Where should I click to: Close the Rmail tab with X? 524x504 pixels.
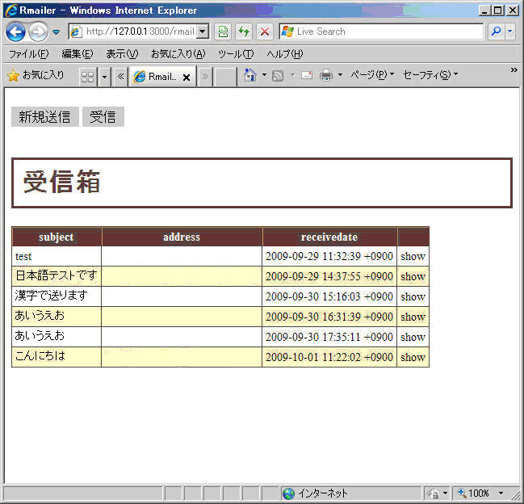[x=187, y=78]
